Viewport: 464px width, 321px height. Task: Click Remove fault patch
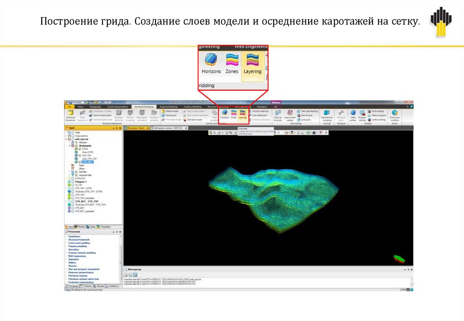(x=100, y=115)
